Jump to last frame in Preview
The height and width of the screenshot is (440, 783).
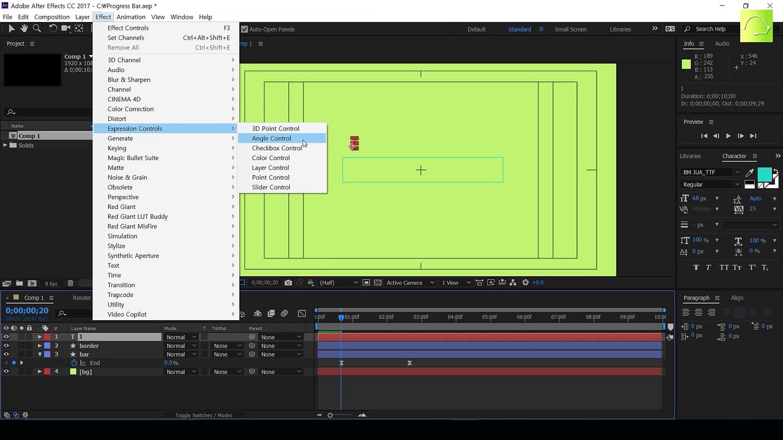(x=753, y=136)
